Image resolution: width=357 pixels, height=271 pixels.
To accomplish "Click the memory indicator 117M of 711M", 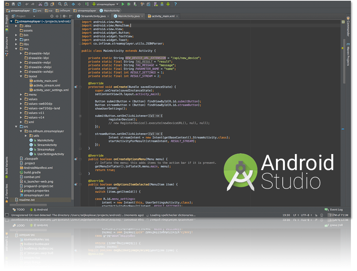I will (339, 215).
